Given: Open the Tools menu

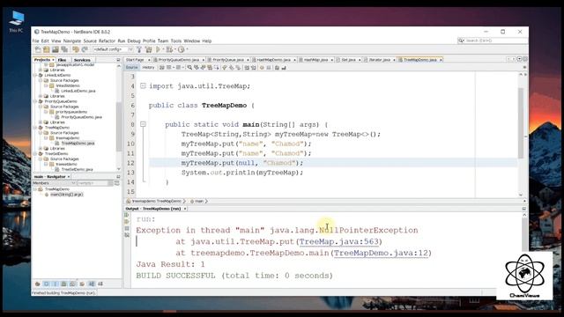Looking at the screenshot, I should [176, 41].
